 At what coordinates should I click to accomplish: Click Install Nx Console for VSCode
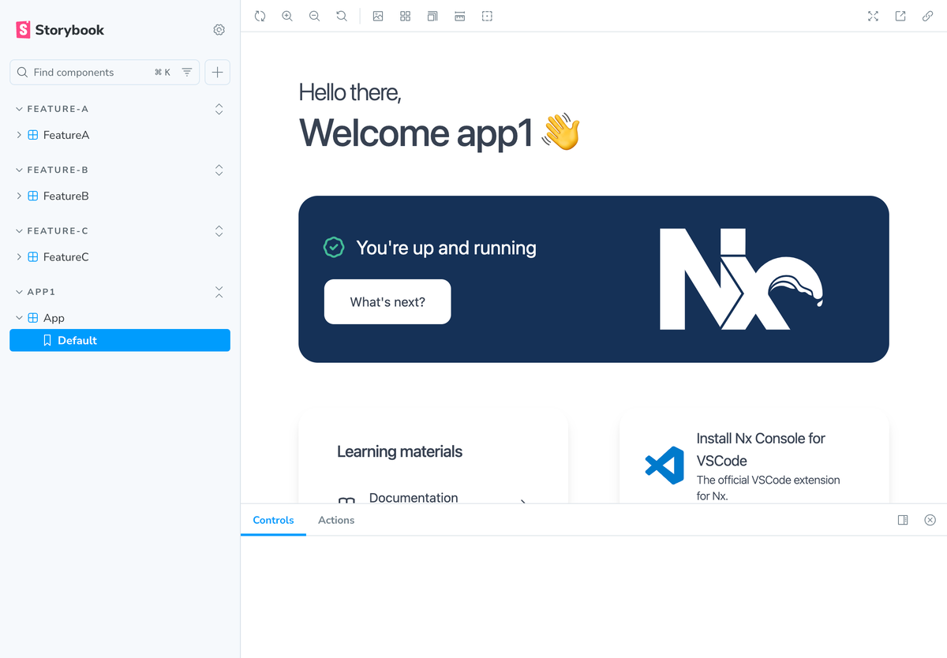pyautogui.click(x=761, y=449)
